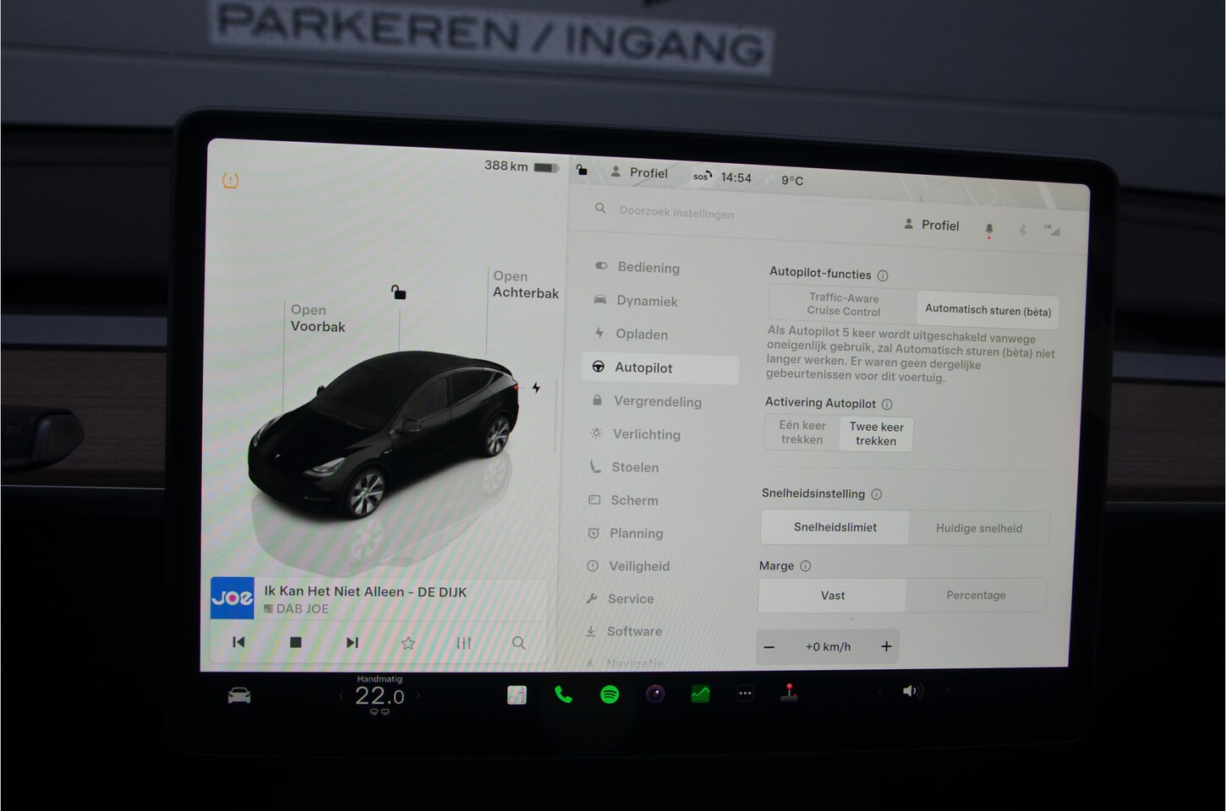Increase temperature with right arrow
The height and width of the screenshot is (811, 1226).
pyautogui.click(x=418, y=696)
